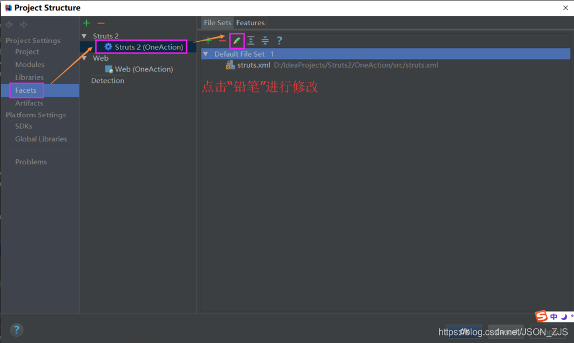574x343 pixels.
Task: Click the Expand All icon
Action: pos(251,40)
